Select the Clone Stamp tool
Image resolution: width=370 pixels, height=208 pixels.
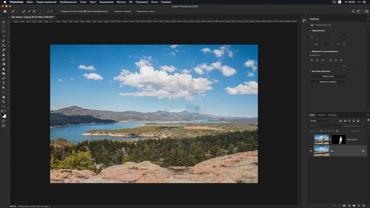tap(3, 55)
